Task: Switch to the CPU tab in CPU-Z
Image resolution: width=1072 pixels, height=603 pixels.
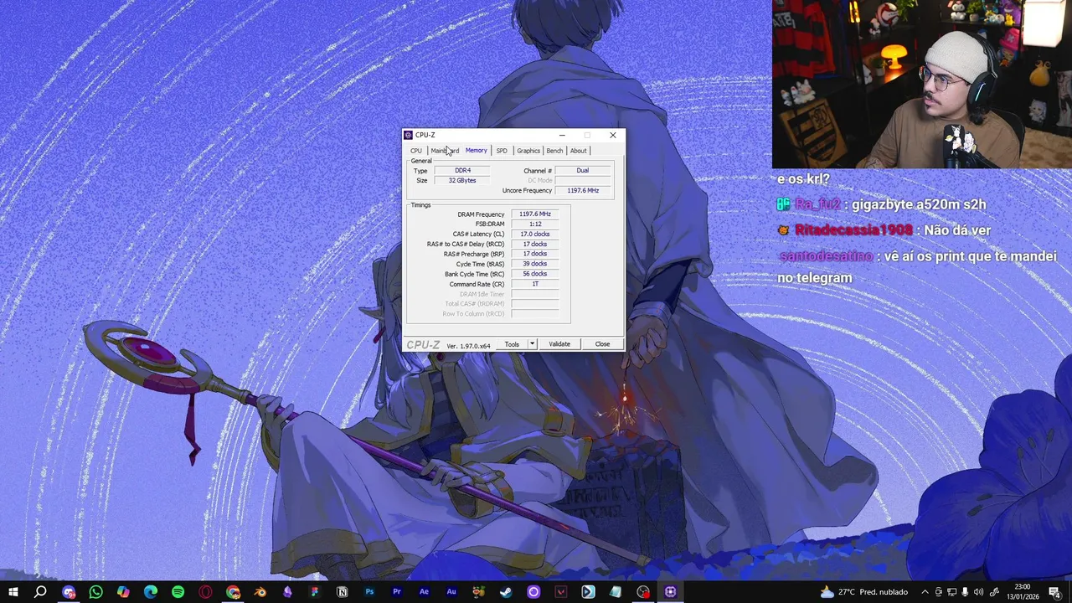Action: point(416,151)
